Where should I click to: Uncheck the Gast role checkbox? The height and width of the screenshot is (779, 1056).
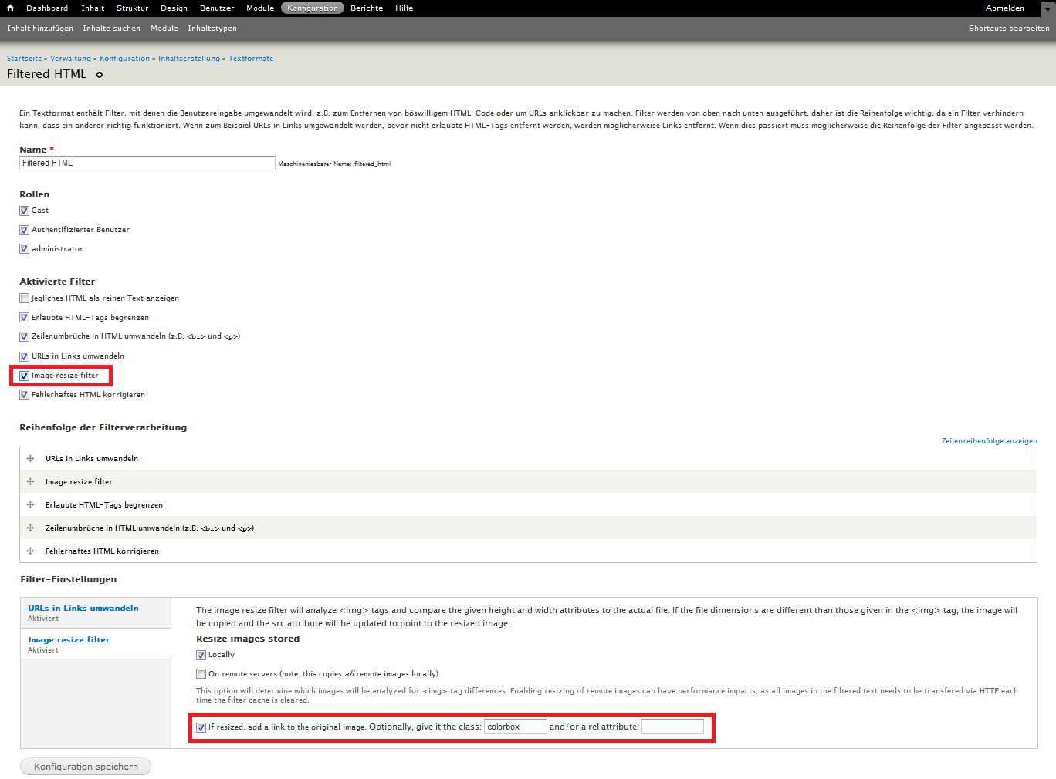[x=25, y=211]
